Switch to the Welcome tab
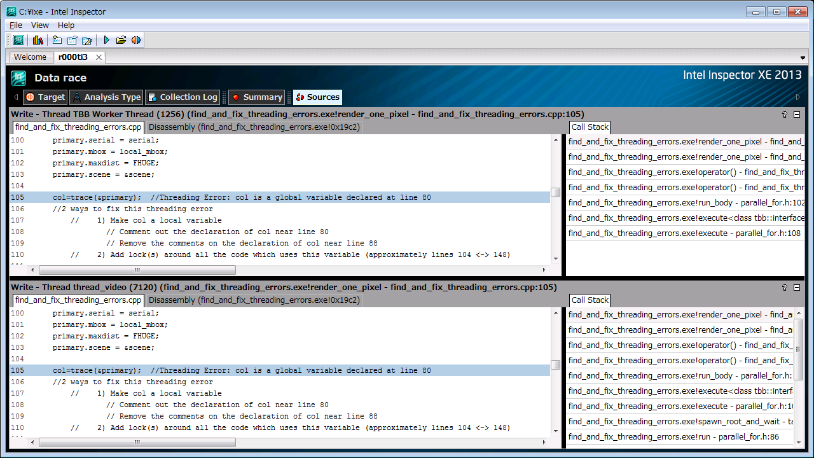This screenshot has height=458, width=814. coord(31,57)
